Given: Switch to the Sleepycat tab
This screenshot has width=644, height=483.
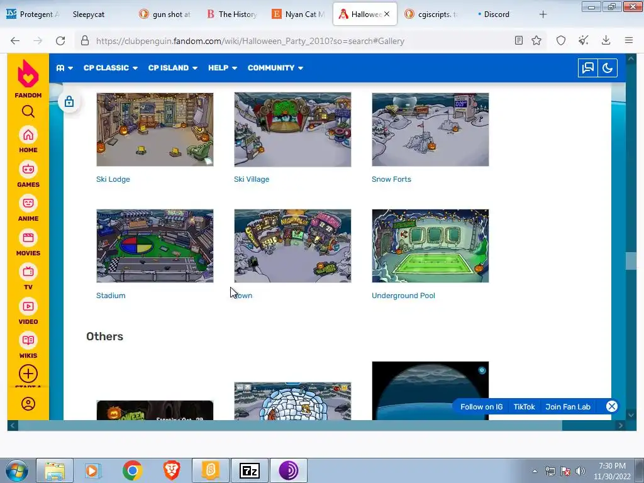Looking at the screenshot, I should tap(99, 14).
